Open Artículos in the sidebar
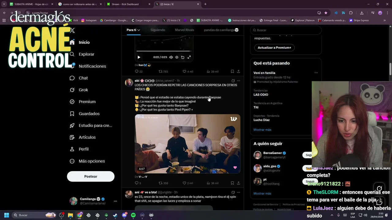Viewport: 392px width, 220px height. 83,137
